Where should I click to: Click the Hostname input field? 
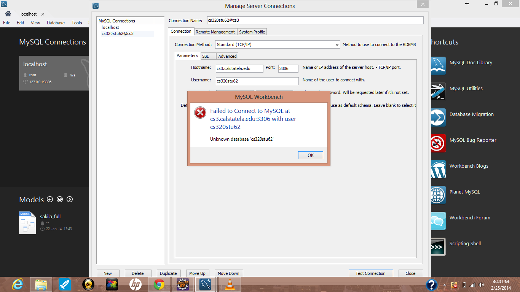pyautogui.click(x=239, y=68)
